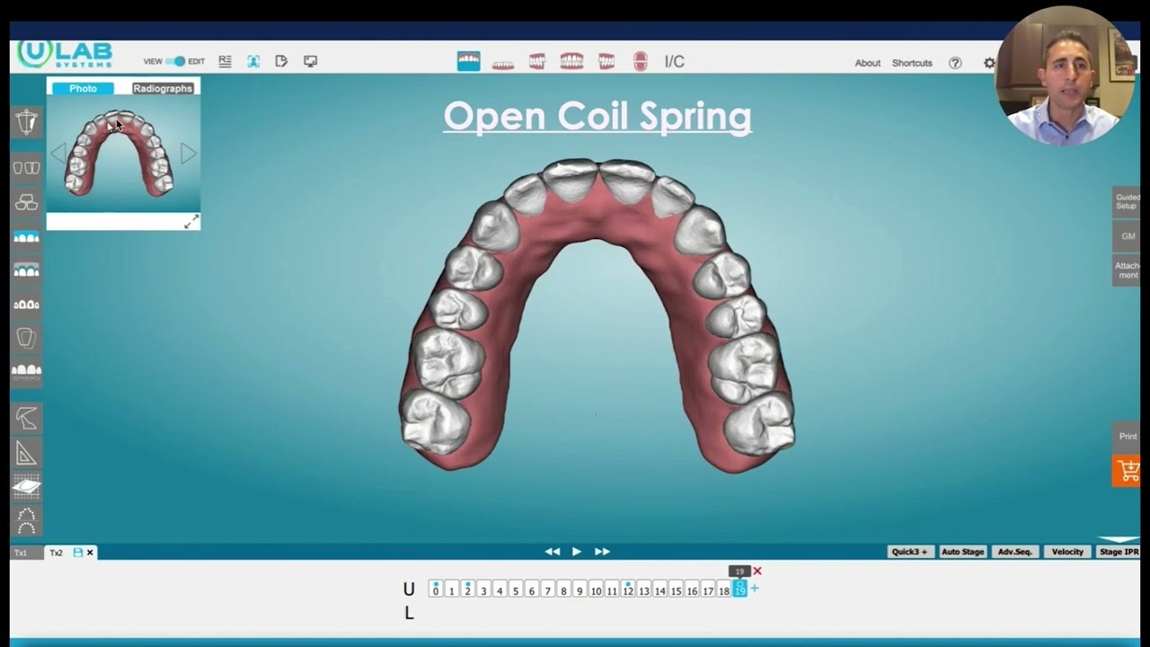Select the red vertical jaw view icon
The image size is (1150, 647).
pyautogui.click(x=641, y=61)
